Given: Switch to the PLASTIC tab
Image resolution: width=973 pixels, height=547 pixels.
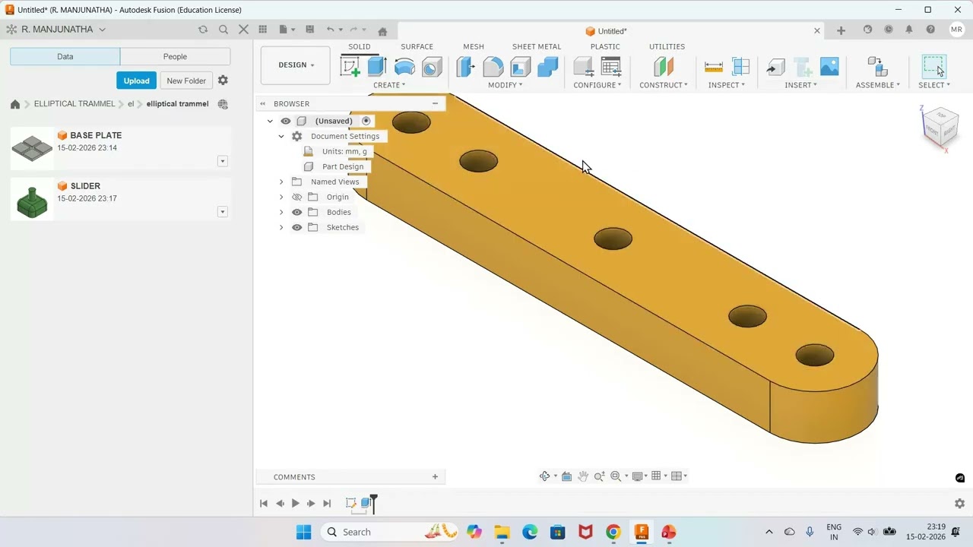Looking at the screenshot, I should 605,46.
